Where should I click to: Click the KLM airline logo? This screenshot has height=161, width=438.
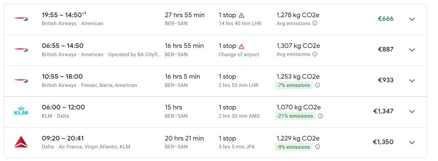[21, 111]
